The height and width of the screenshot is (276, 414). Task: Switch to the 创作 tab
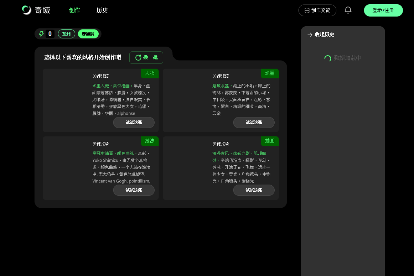(x=74, y=10)
